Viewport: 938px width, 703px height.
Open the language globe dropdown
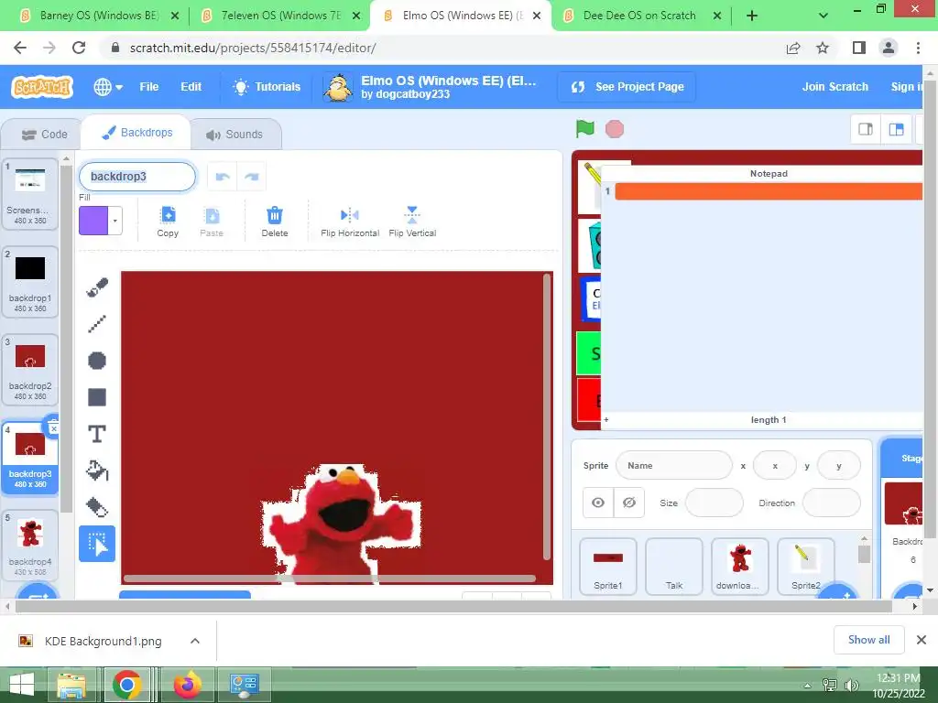tap(108, 87)
